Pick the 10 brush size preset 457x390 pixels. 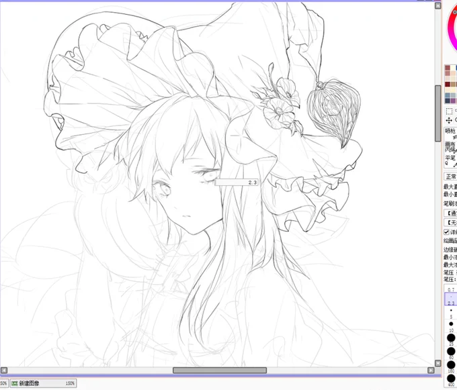[x=451, y=326]
